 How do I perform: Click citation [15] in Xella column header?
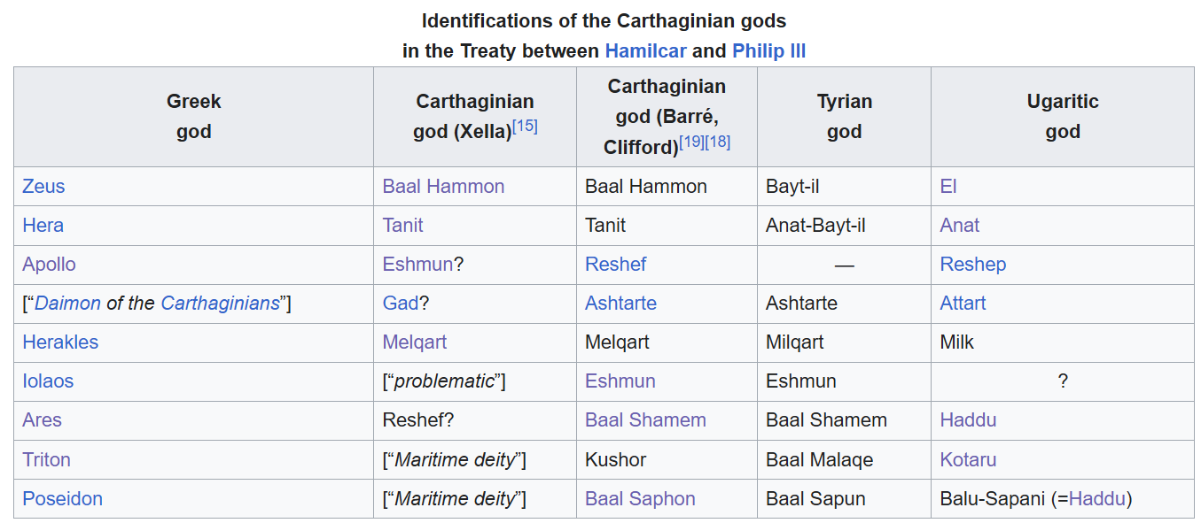(525, 126)
